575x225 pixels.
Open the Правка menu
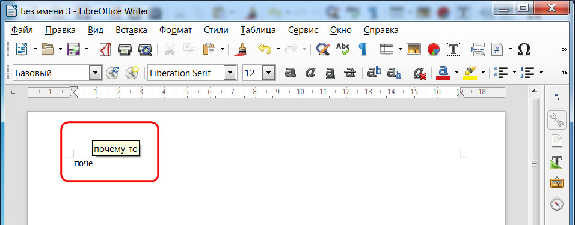pyautogui.click(x=61, y=30)
